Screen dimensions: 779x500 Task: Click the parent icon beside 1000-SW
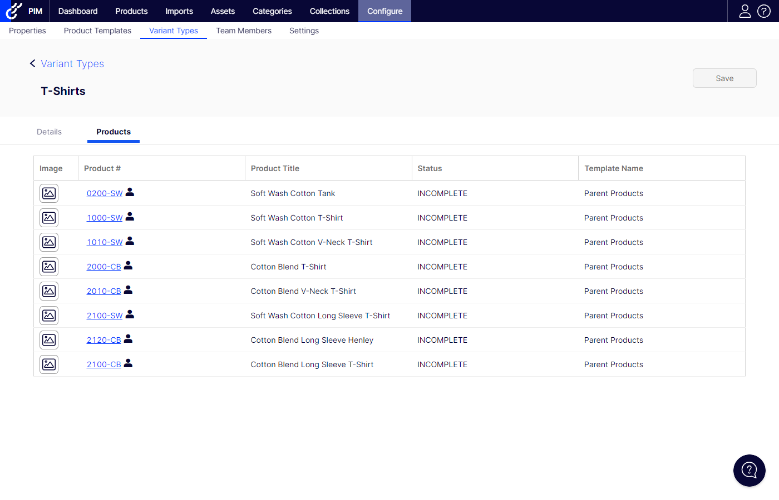130,217
